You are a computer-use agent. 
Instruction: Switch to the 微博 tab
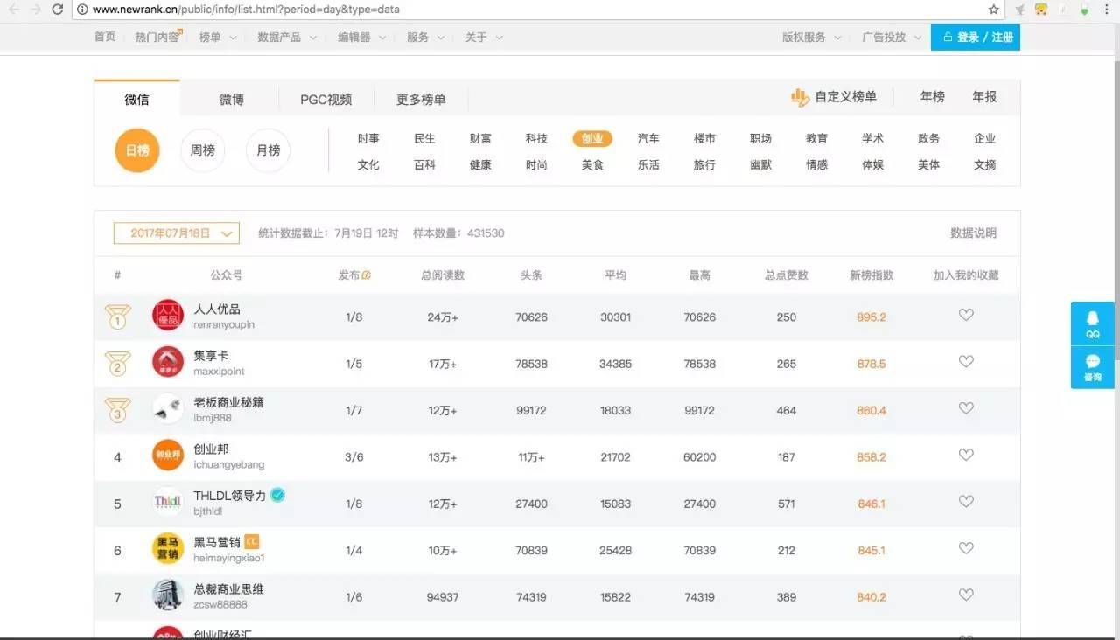(232, 100)
